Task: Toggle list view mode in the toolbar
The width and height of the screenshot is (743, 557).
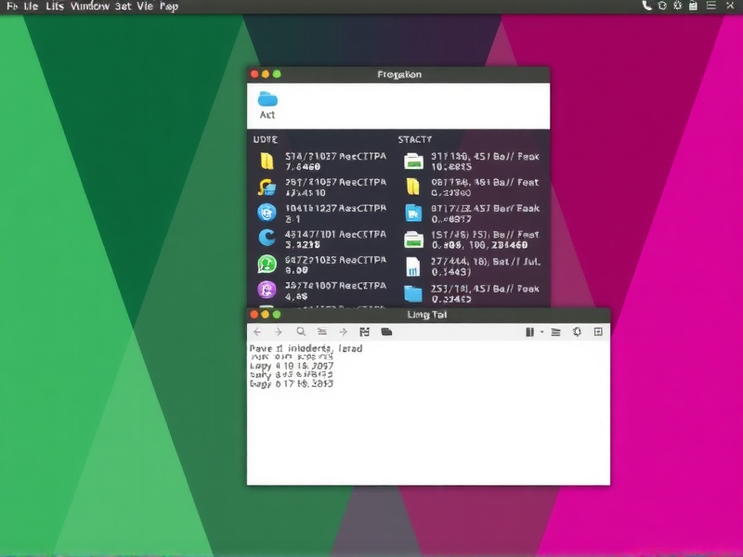Action: coord(558,331)
